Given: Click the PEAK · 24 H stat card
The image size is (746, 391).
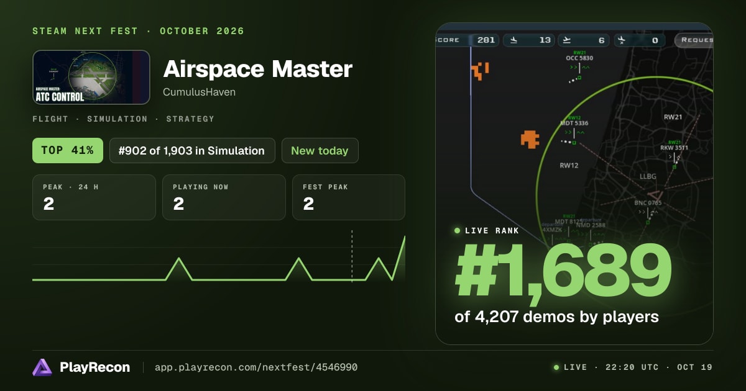Looking at the screenshot, I should pos(94,197).
